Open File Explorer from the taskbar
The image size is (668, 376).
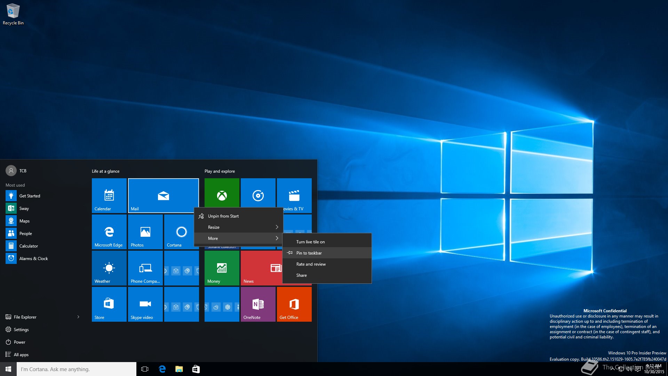pos(179,369)
